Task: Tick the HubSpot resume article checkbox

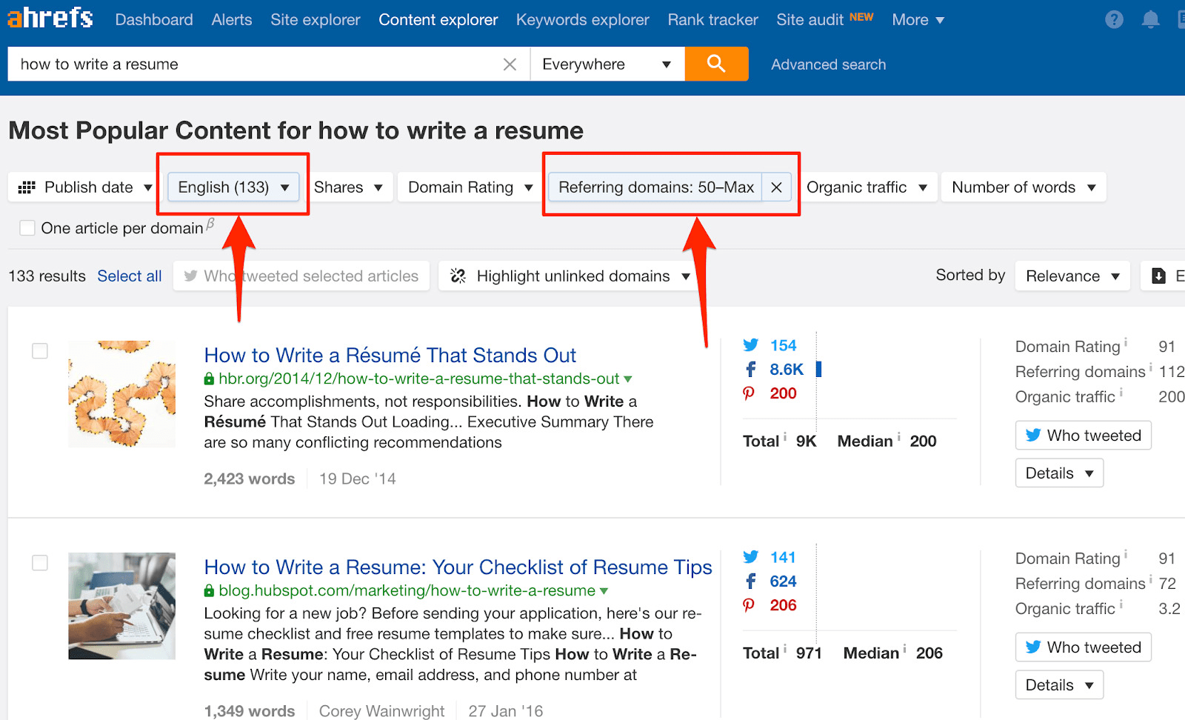Action: 40,563
